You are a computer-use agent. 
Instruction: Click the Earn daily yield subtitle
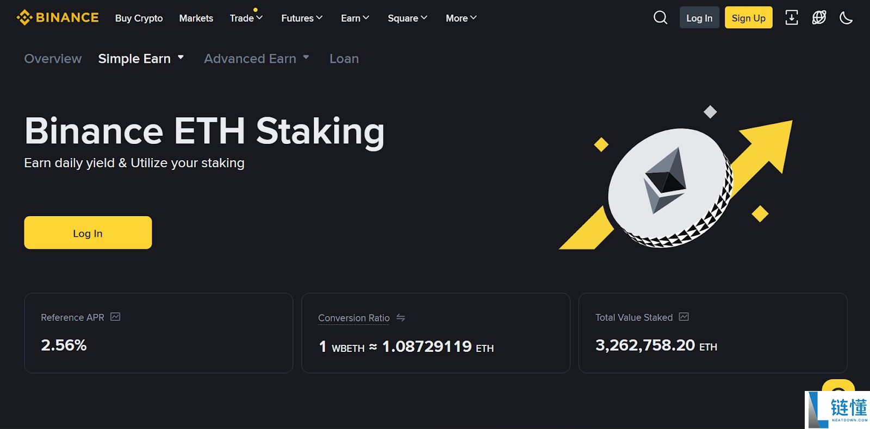click(x=134, y=163)
